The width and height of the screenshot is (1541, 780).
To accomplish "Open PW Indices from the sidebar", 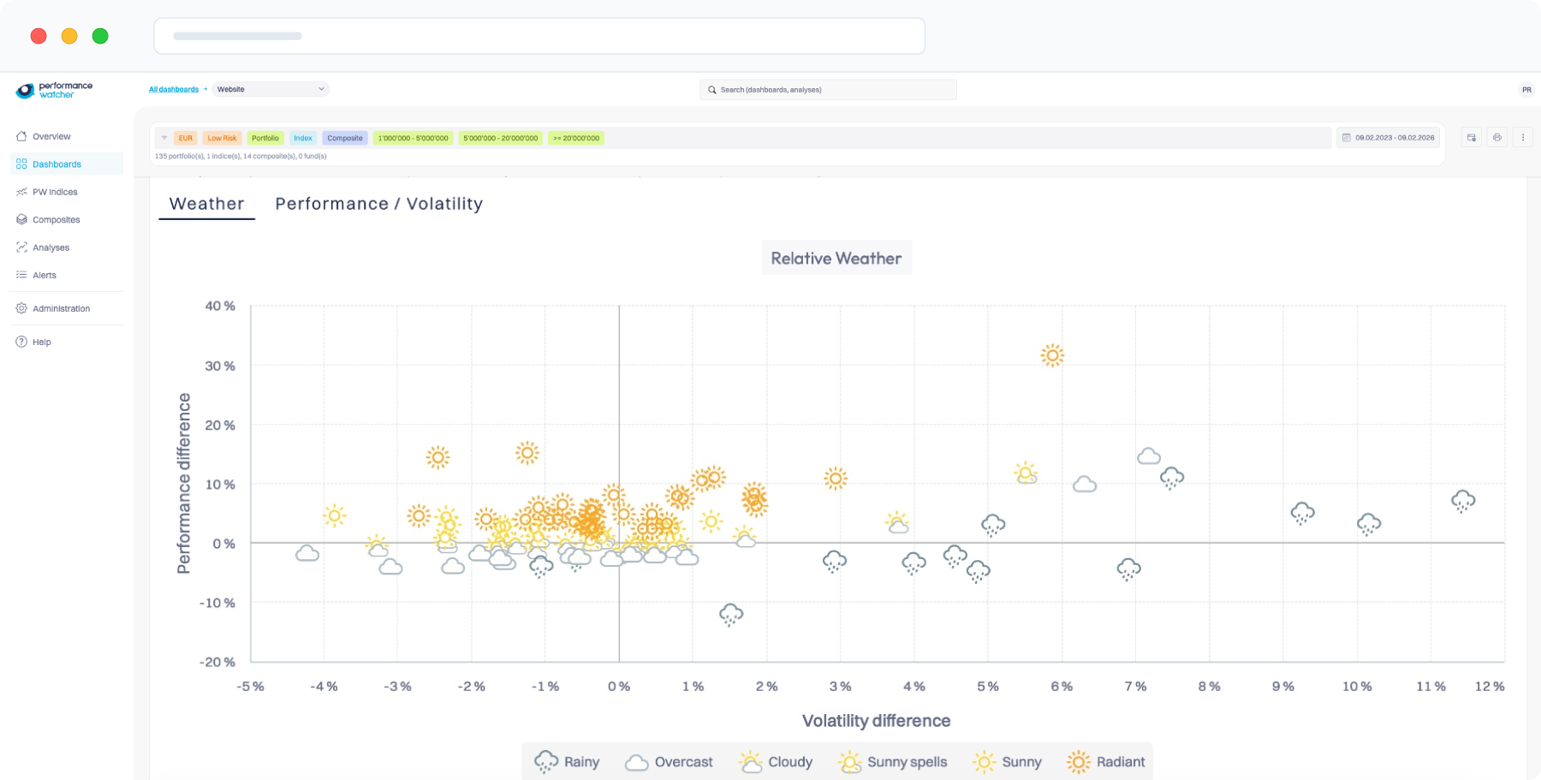I will pos(55,192).
